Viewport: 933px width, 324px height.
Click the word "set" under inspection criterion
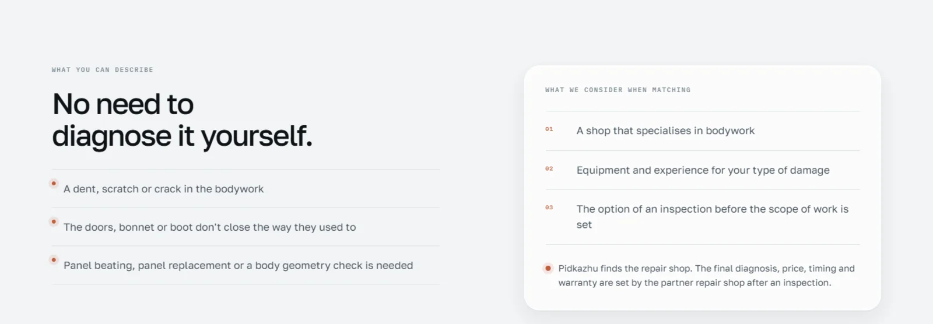pos(584,225)
